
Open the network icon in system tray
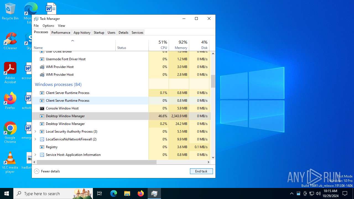click(x=312, y=193)
